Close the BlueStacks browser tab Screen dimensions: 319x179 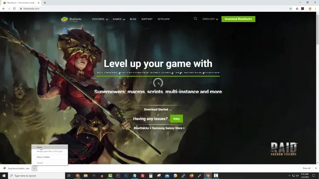pos(38,3)
